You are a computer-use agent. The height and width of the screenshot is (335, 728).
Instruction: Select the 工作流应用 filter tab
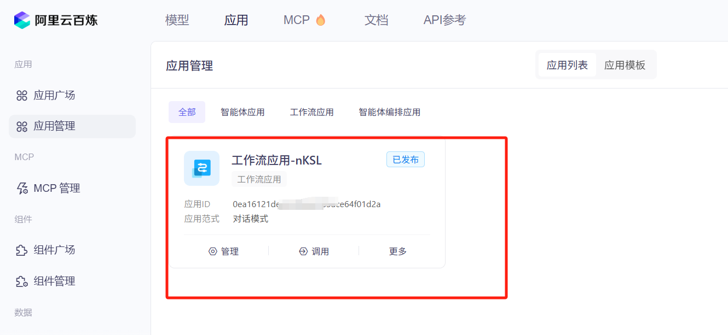coord(311,112)
